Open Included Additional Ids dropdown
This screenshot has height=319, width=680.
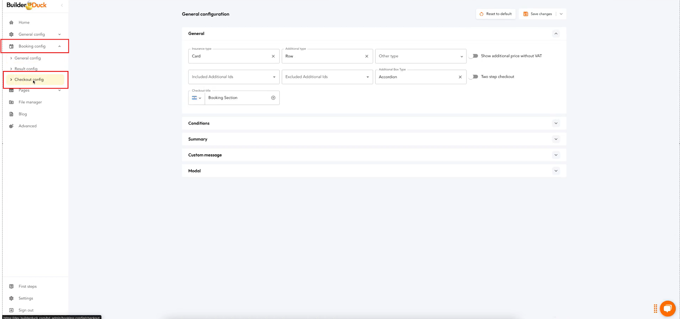(233, 77)
